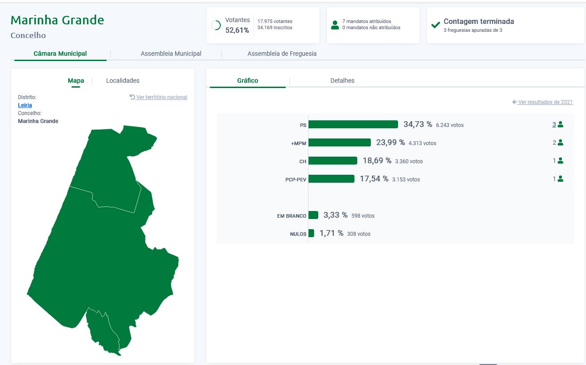
Task: Click the person icon in PCP-PEV row
Action: pos(560,179)
